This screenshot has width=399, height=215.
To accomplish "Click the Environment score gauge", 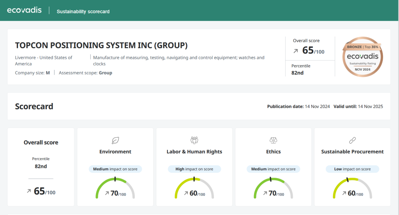I will tap(115, 188).
